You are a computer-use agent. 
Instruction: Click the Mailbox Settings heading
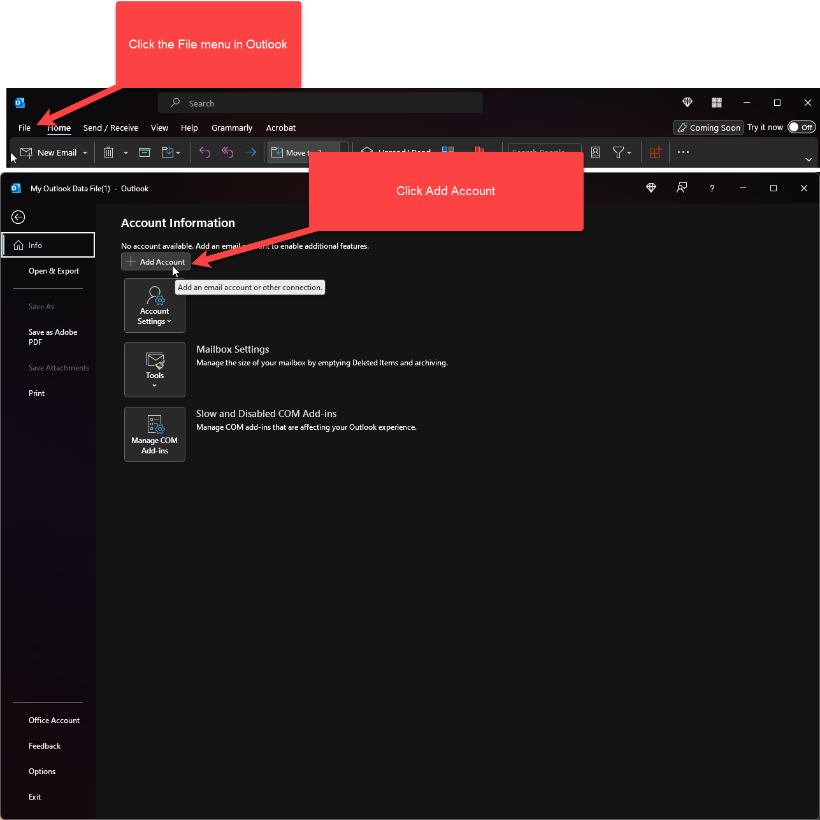[233, 349]
